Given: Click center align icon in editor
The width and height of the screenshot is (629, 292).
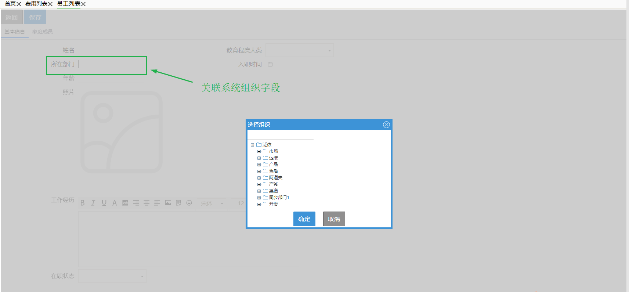Looking at the screenshot, I should (147, 203).
